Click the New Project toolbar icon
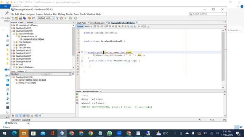 [x=17, y=18]
